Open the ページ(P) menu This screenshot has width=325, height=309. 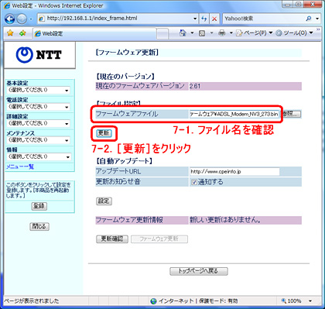[255, 33]
